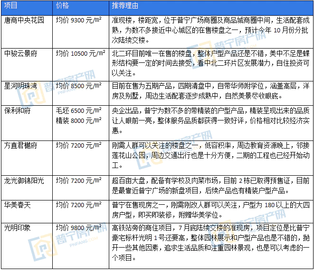Select the 星河明珠湾 project name

point(20,86)
